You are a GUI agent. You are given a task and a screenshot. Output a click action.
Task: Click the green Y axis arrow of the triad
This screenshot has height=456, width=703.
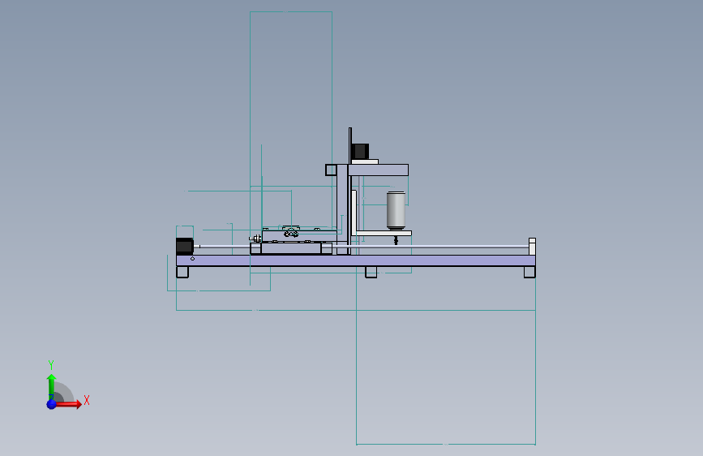click(52, 387)
